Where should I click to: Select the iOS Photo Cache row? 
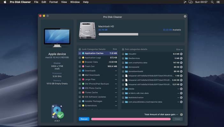98,88
